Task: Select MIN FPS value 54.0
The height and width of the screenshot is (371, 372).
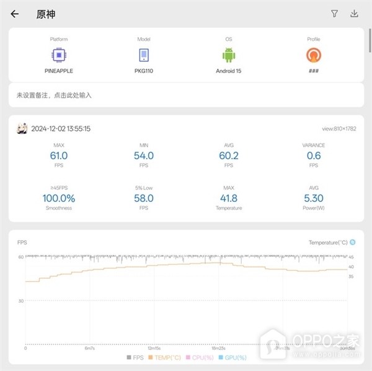Action: [x=144, y=155]
